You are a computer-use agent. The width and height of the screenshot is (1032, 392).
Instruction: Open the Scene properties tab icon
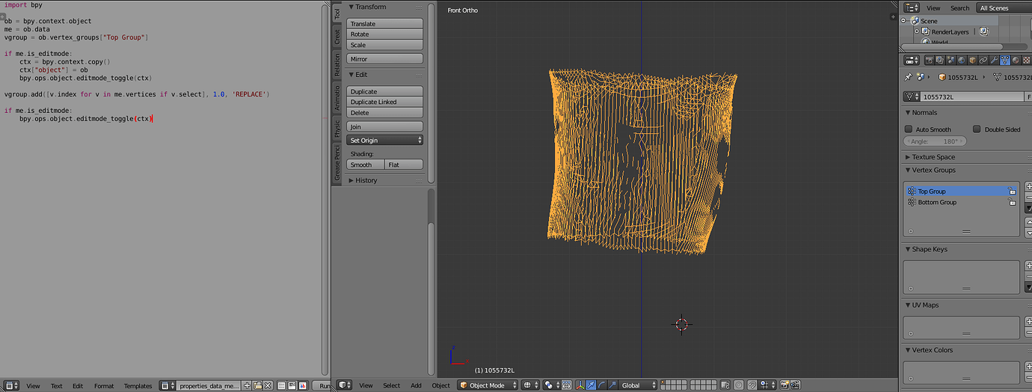click(x=950, y=60)
